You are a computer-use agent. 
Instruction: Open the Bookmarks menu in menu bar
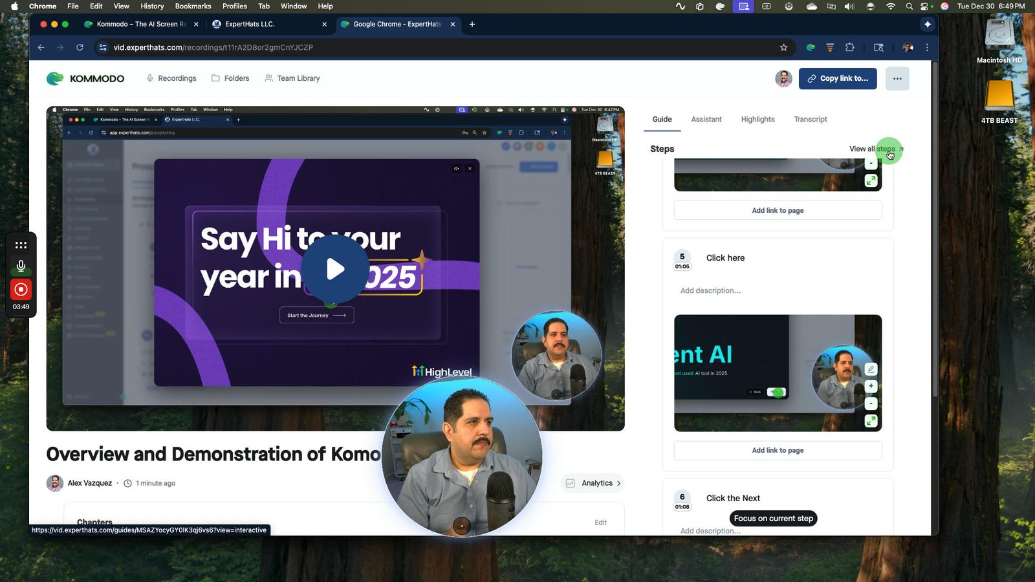point(193,6)
